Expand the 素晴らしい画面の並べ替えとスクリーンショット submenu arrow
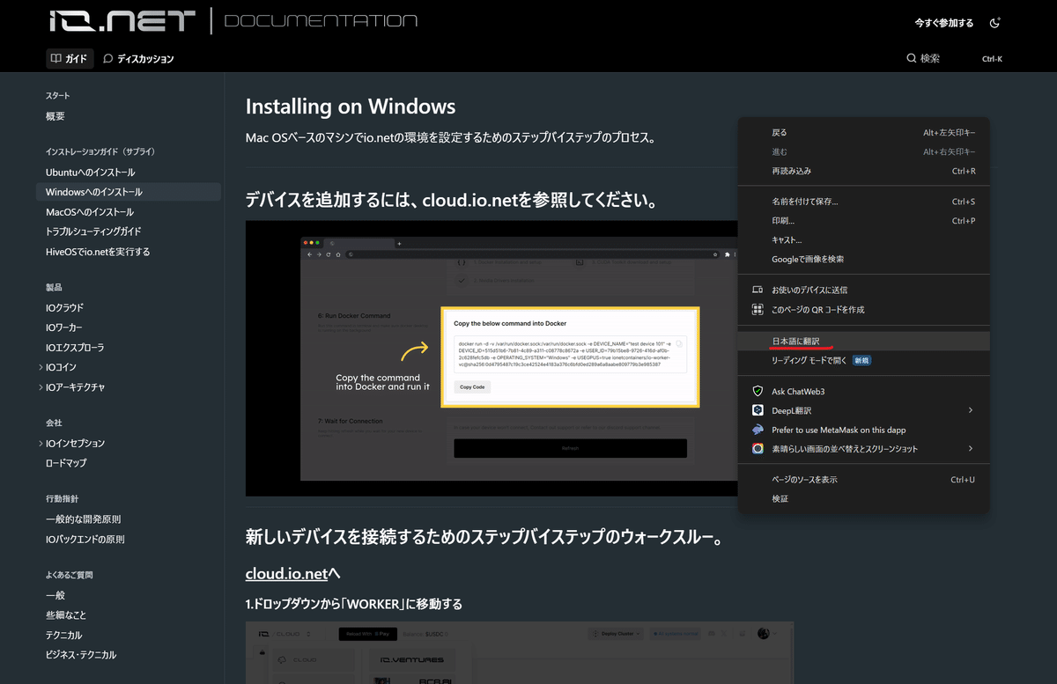 pos(971,449)
